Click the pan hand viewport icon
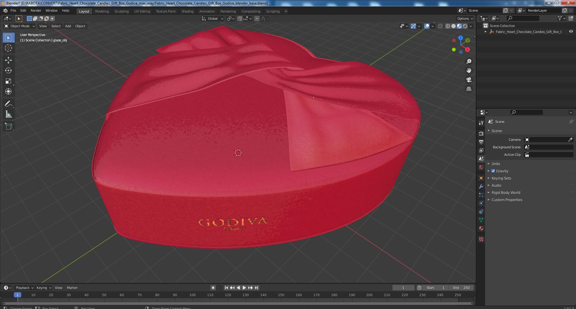The width and height of the screenshot is (576, 309). pos(469,70)
